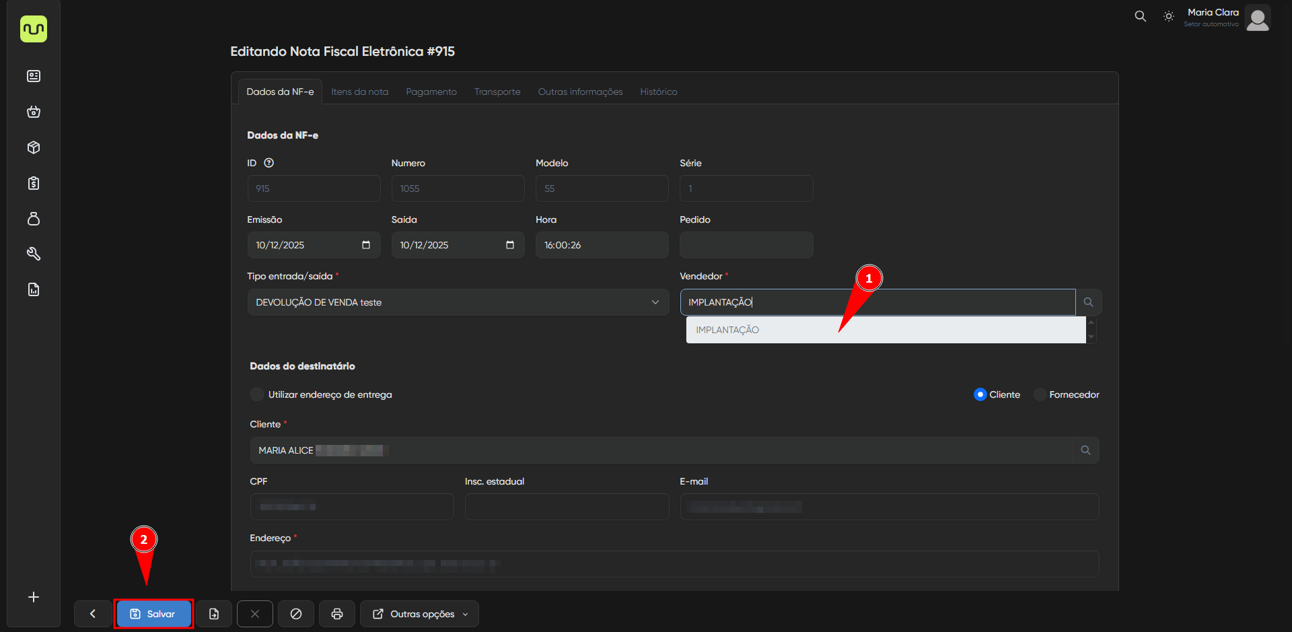The height and width of the screenshot is (632, 1292).
Task: Open the Emissão date picker calendar
Action: [x=365, y=245]
